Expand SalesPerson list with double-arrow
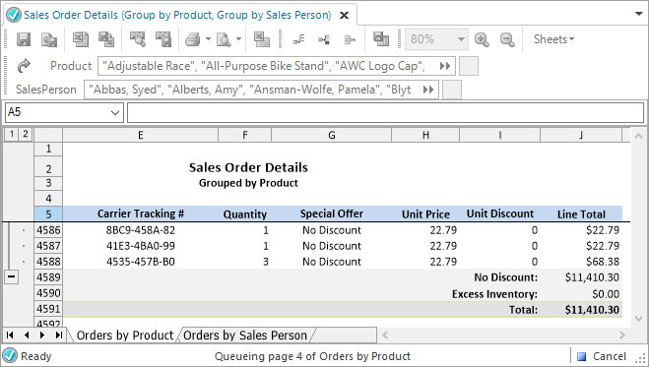Image resolution: width=649 pixels, height=367 pixels. click(428, 90)
